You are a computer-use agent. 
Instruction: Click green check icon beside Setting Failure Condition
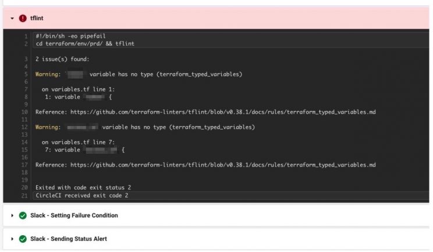click(23, 215)
